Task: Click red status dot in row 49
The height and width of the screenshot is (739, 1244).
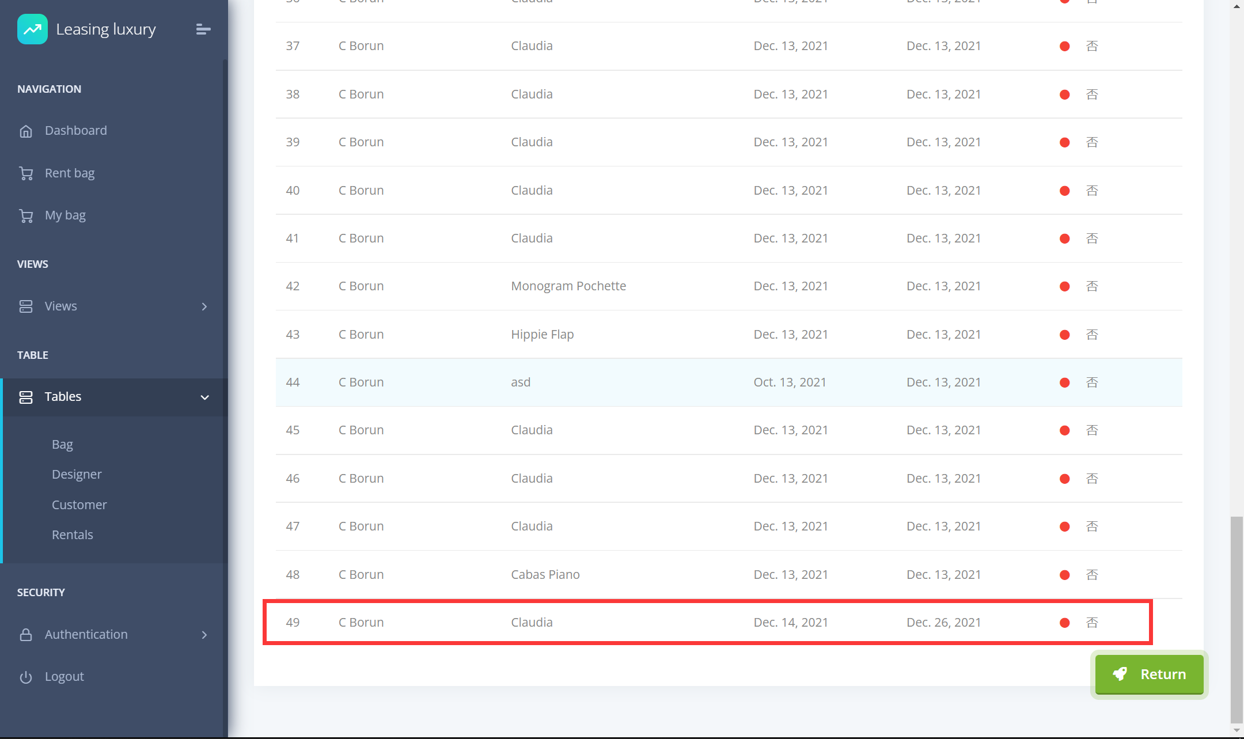Action: tap(1064, 623)
